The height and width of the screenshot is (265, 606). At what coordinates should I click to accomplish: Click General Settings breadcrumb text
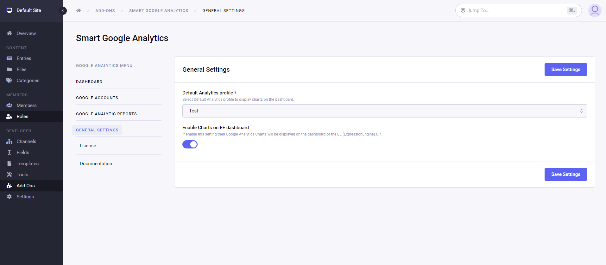[224, 11]
